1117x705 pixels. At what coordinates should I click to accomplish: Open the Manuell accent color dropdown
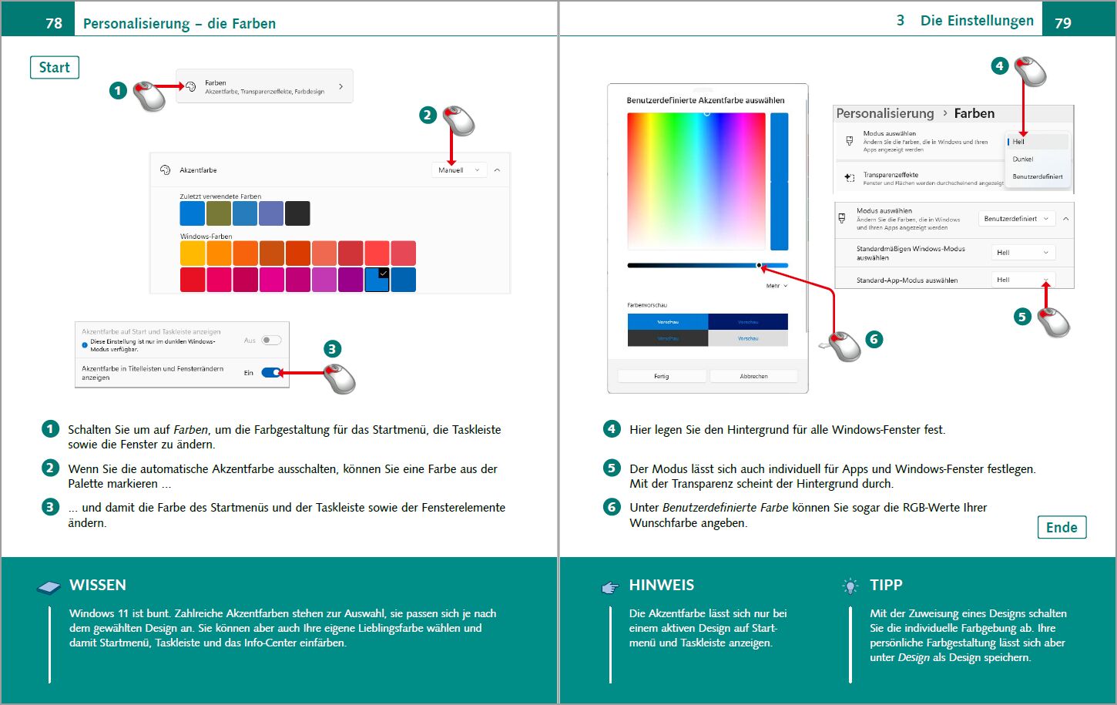(x=459, y=170)
